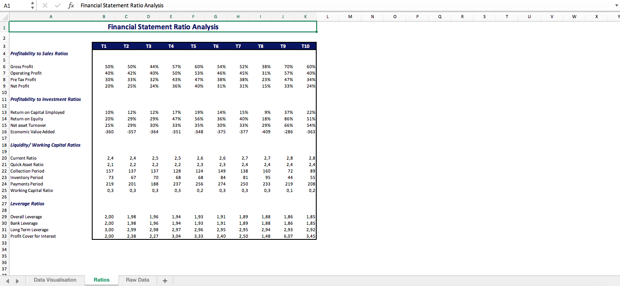Click the checkmark confirm icon in formula bar

[x=57, y=6]
